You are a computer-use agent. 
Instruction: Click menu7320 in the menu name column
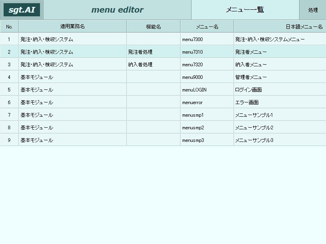click(x=207, y=65)
